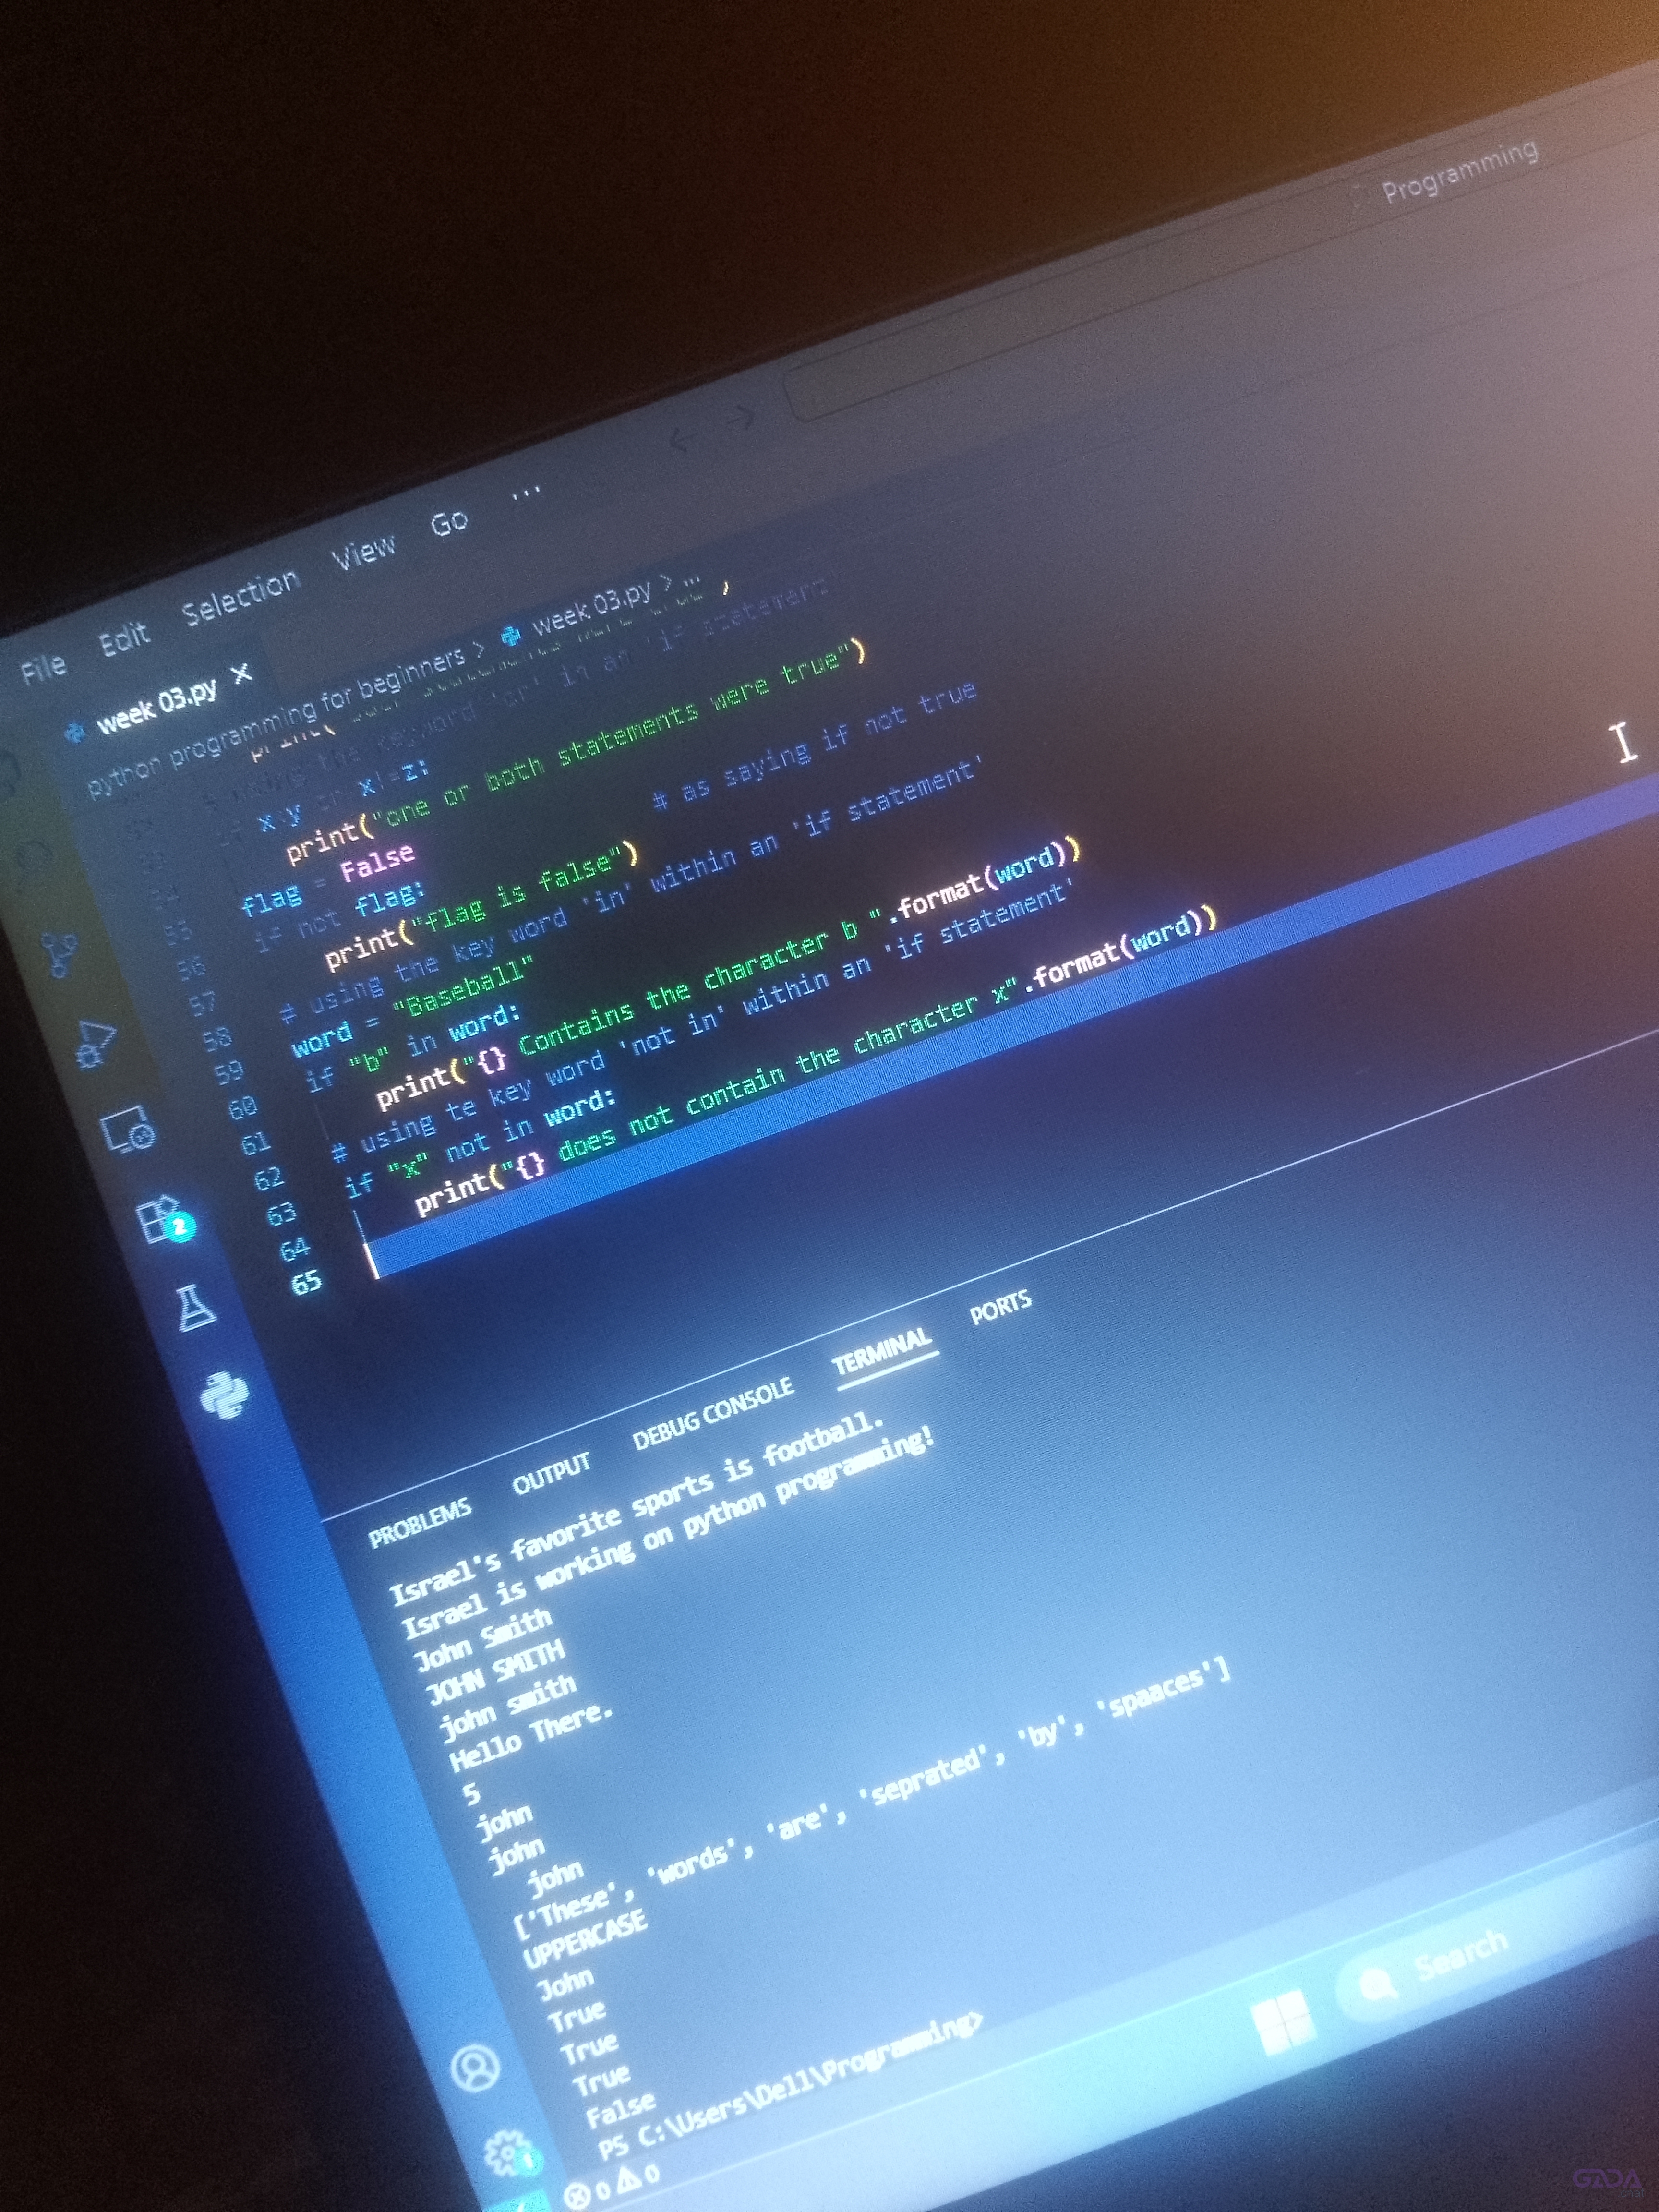Viewport: 1659px width, 2212px height.
Task: Open the Remote Explorer view
Action: coord(128,1130)
